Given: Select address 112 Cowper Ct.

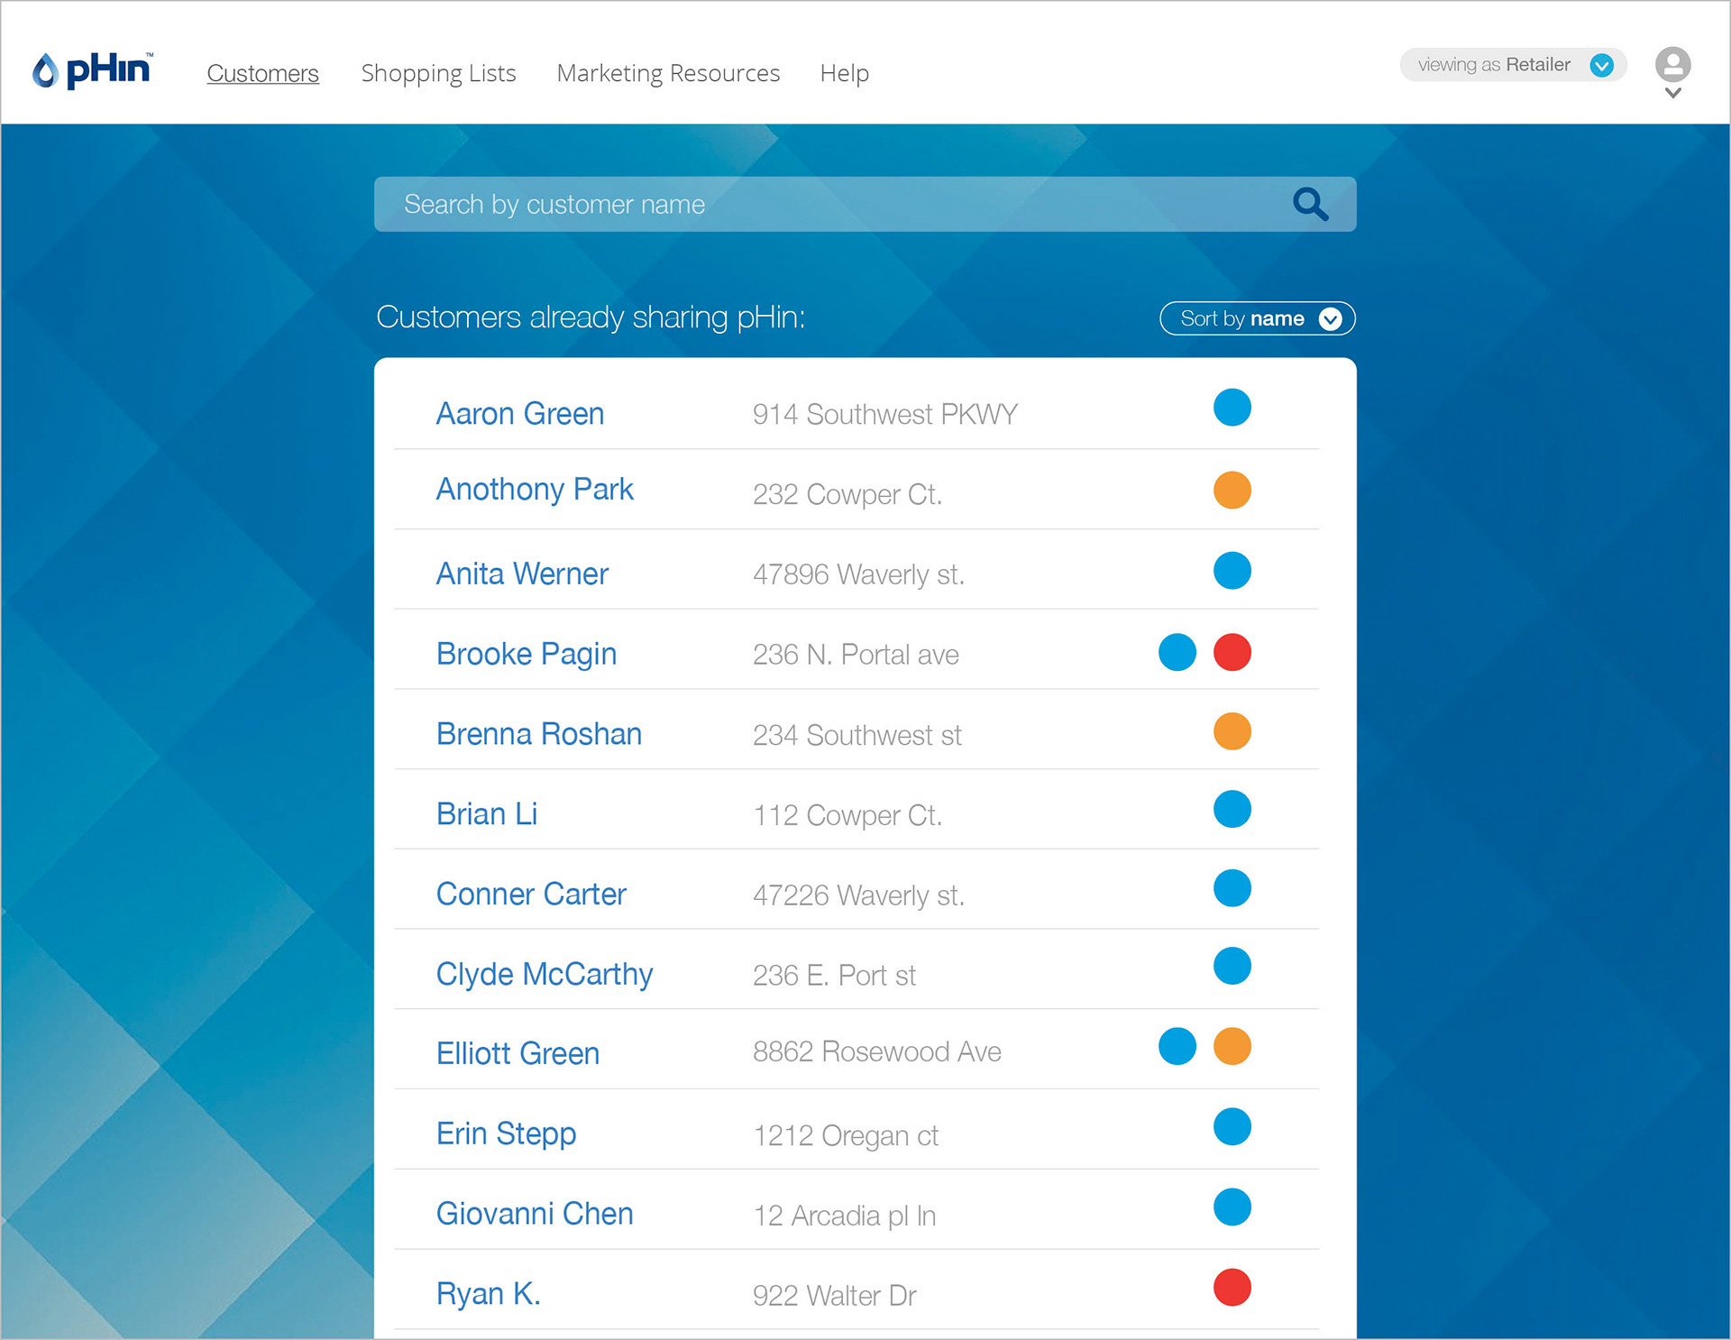Looking at the screenshot, I should tap(847, 816).
